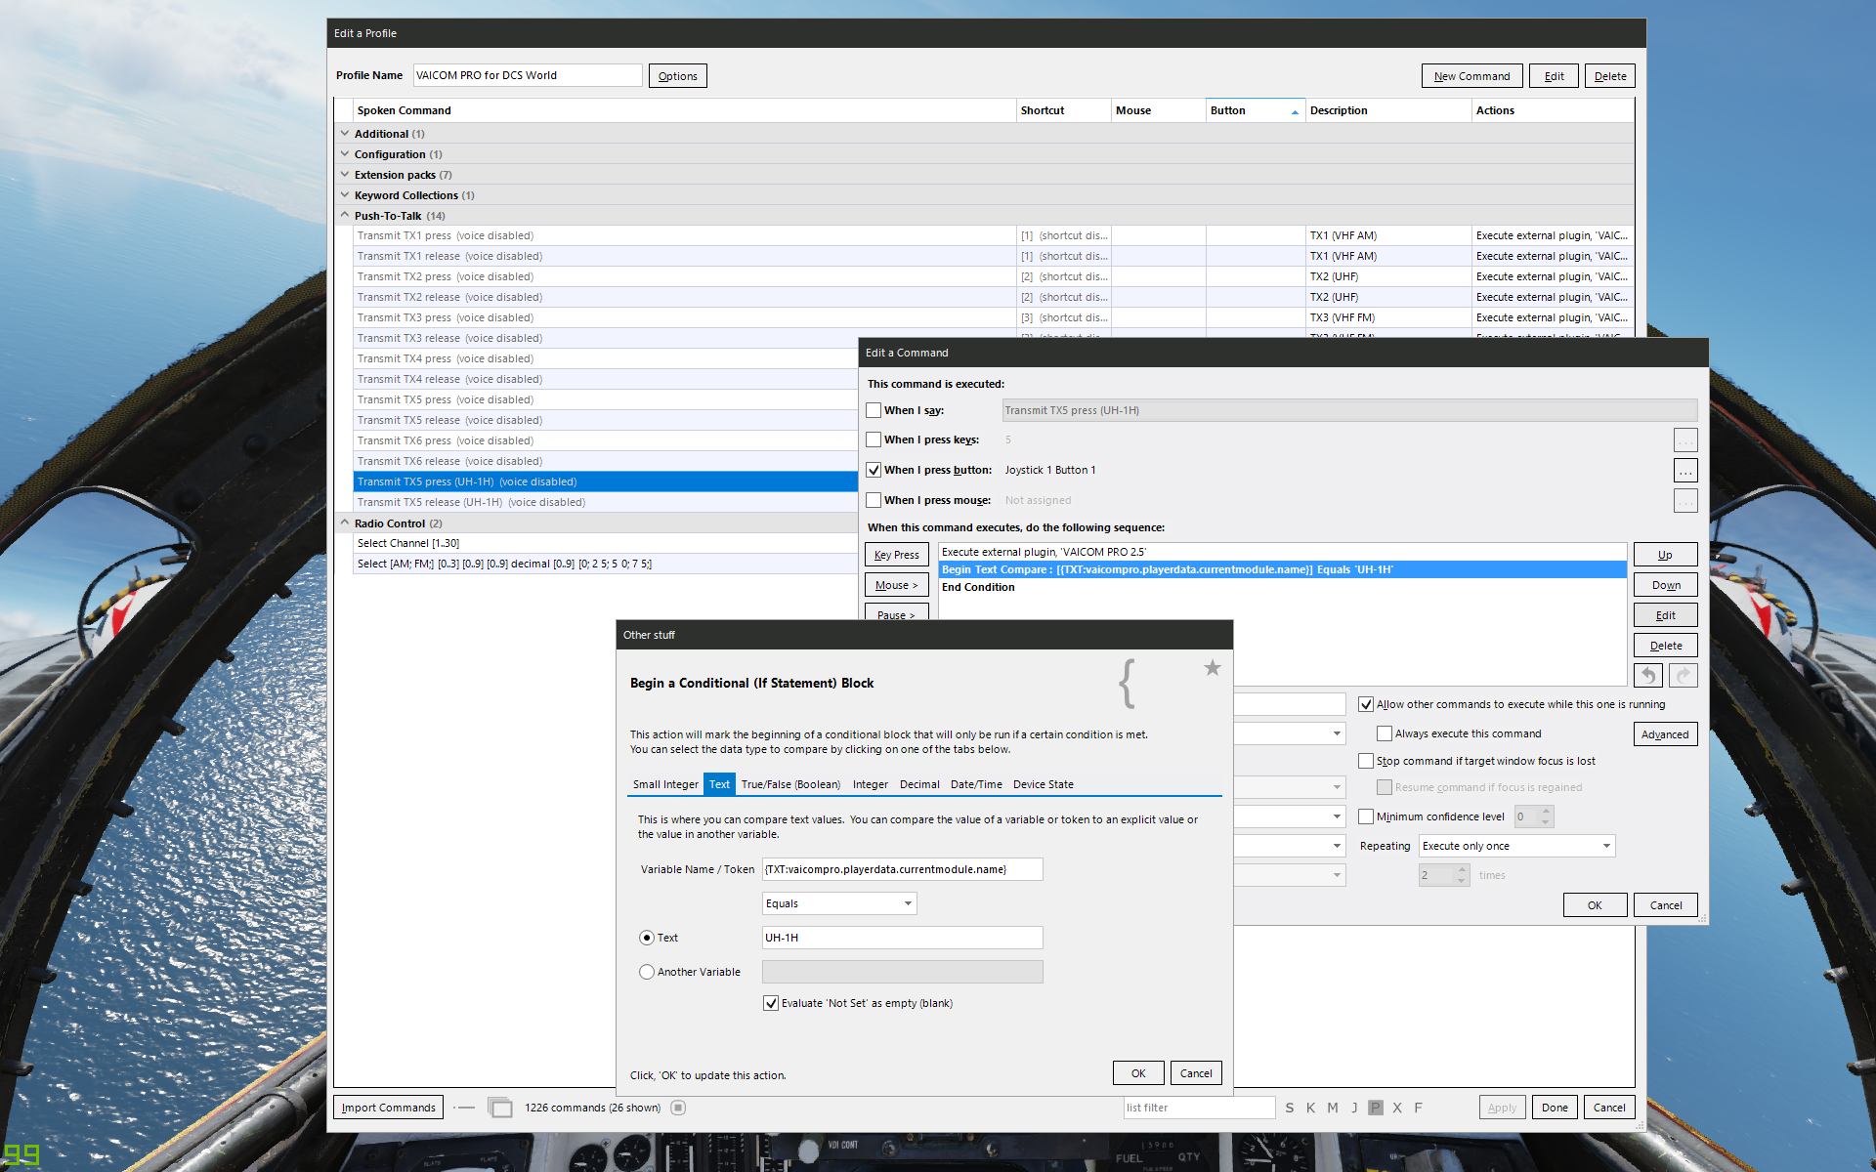Click the stop commands icon in status bar
This screenshot has height=1172, width=1876.
pyautogui.click(x=679, y=1108)
